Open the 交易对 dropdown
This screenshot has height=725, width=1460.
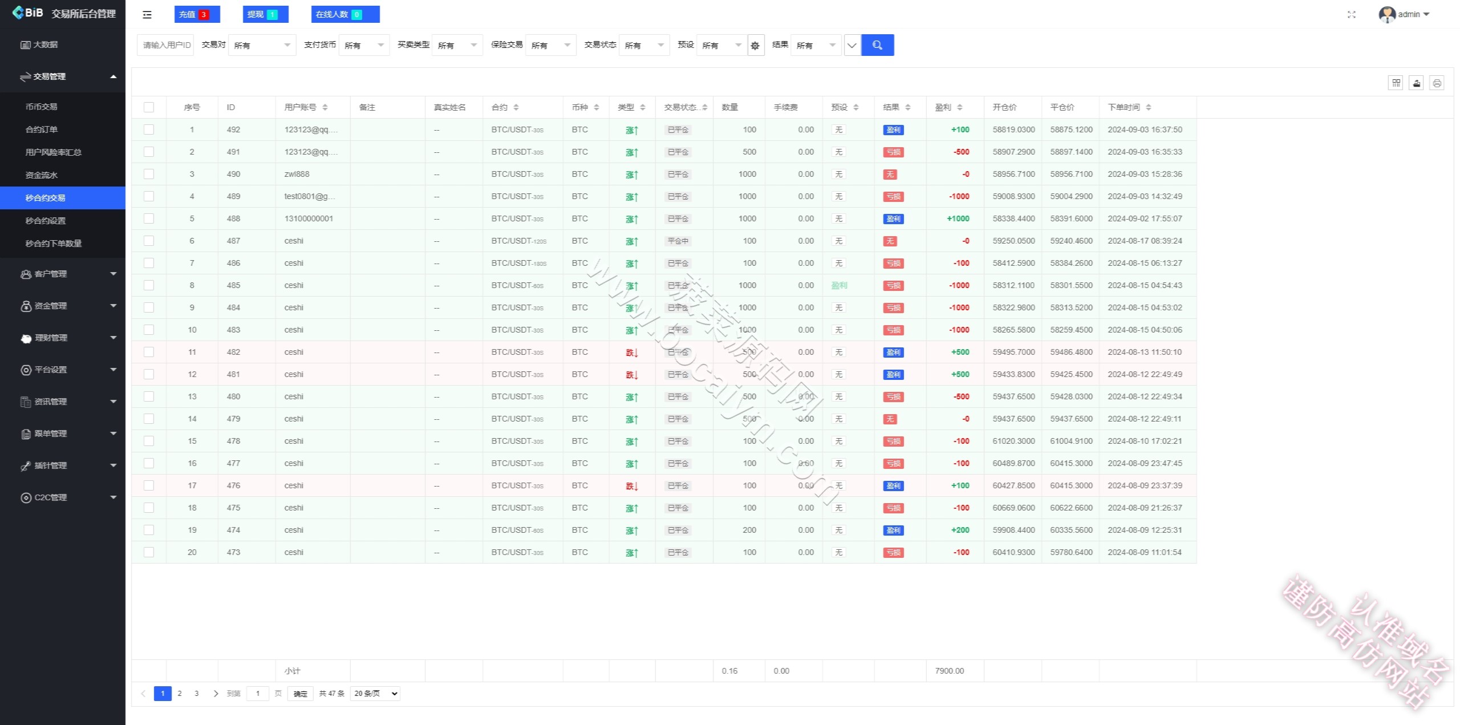point(262,45)
